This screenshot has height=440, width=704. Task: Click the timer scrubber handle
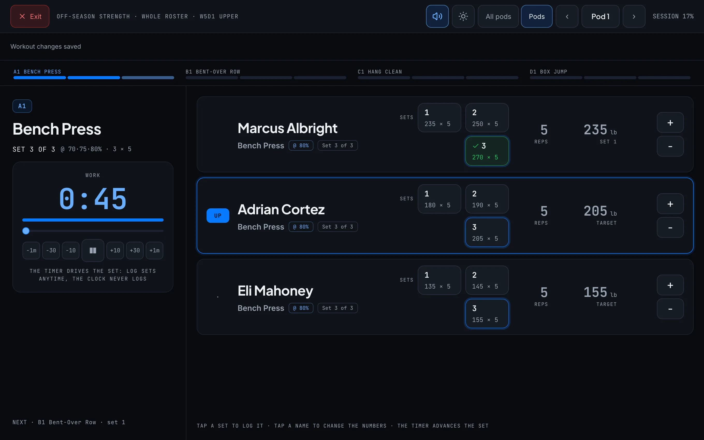pos(26,231)
